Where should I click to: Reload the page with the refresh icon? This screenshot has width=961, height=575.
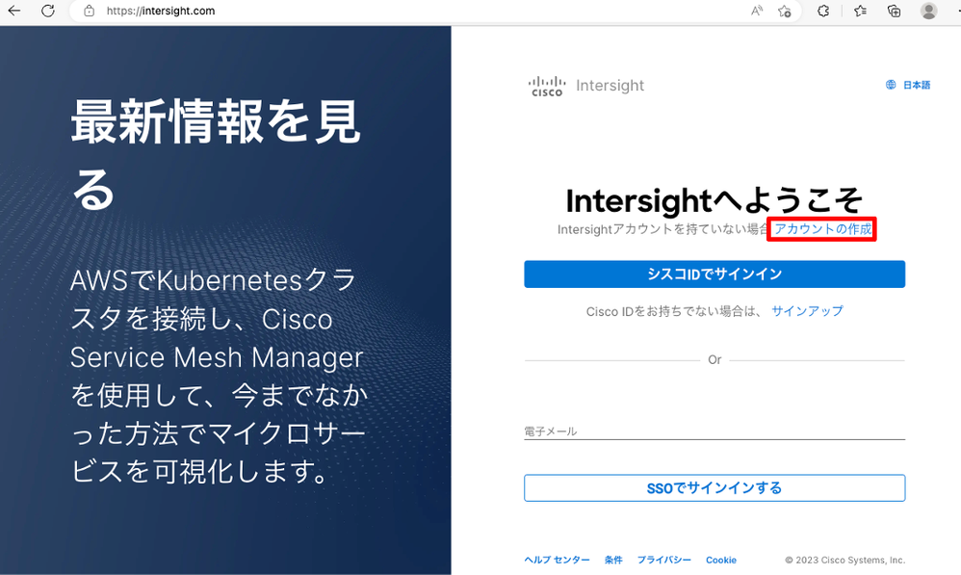(48, 11)
